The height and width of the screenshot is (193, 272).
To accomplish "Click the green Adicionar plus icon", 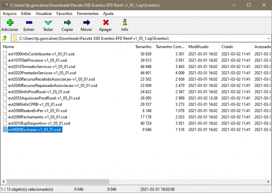I will click(10, 23).
